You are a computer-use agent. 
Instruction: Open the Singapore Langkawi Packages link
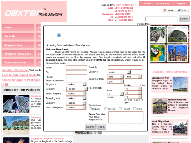[47, 139]
